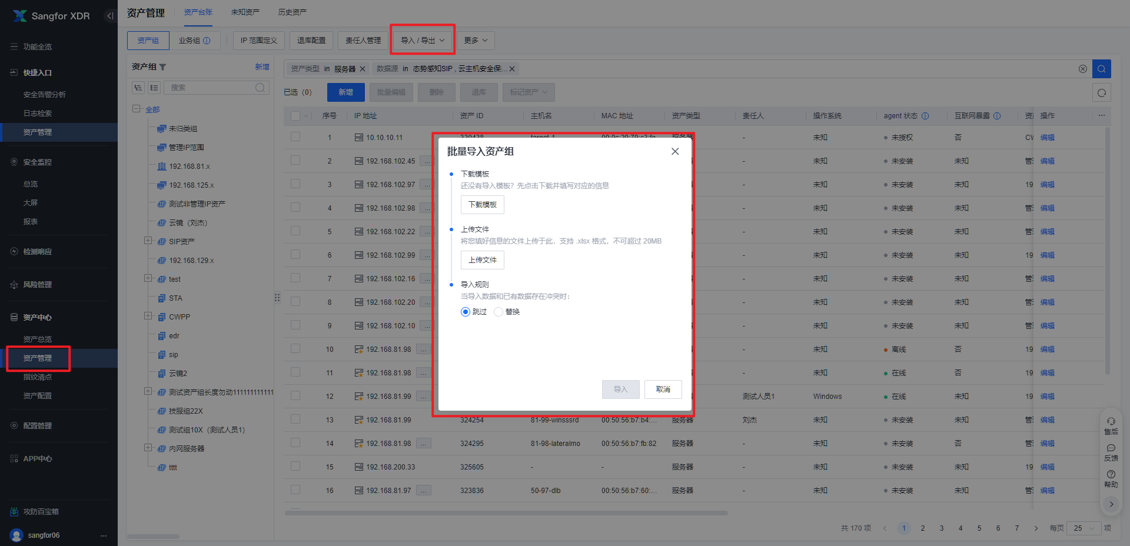
Task: Expand the SIP资产 tree node
Action: pos(148,241)
